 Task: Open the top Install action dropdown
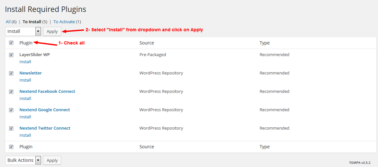pos(23,31)
